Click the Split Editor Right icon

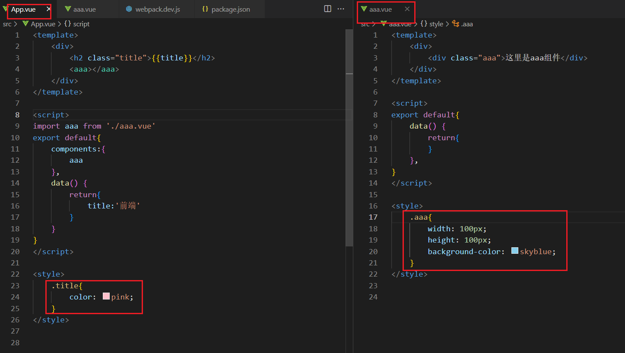click(x=328, y=9)
